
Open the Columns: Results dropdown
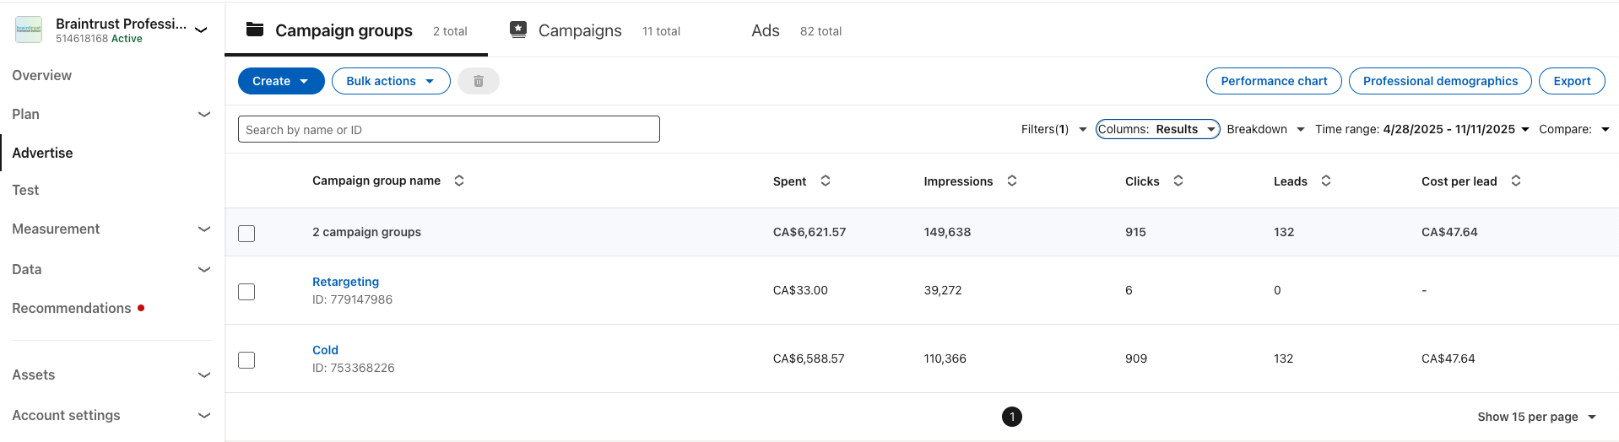1157,129
